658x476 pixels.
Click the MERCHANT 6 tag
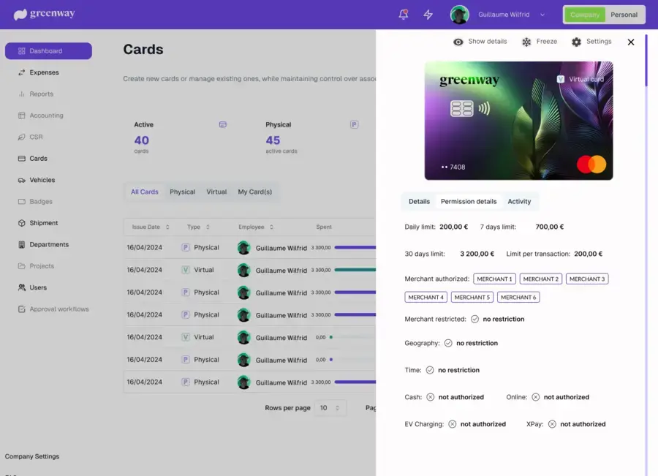[518, 297]
